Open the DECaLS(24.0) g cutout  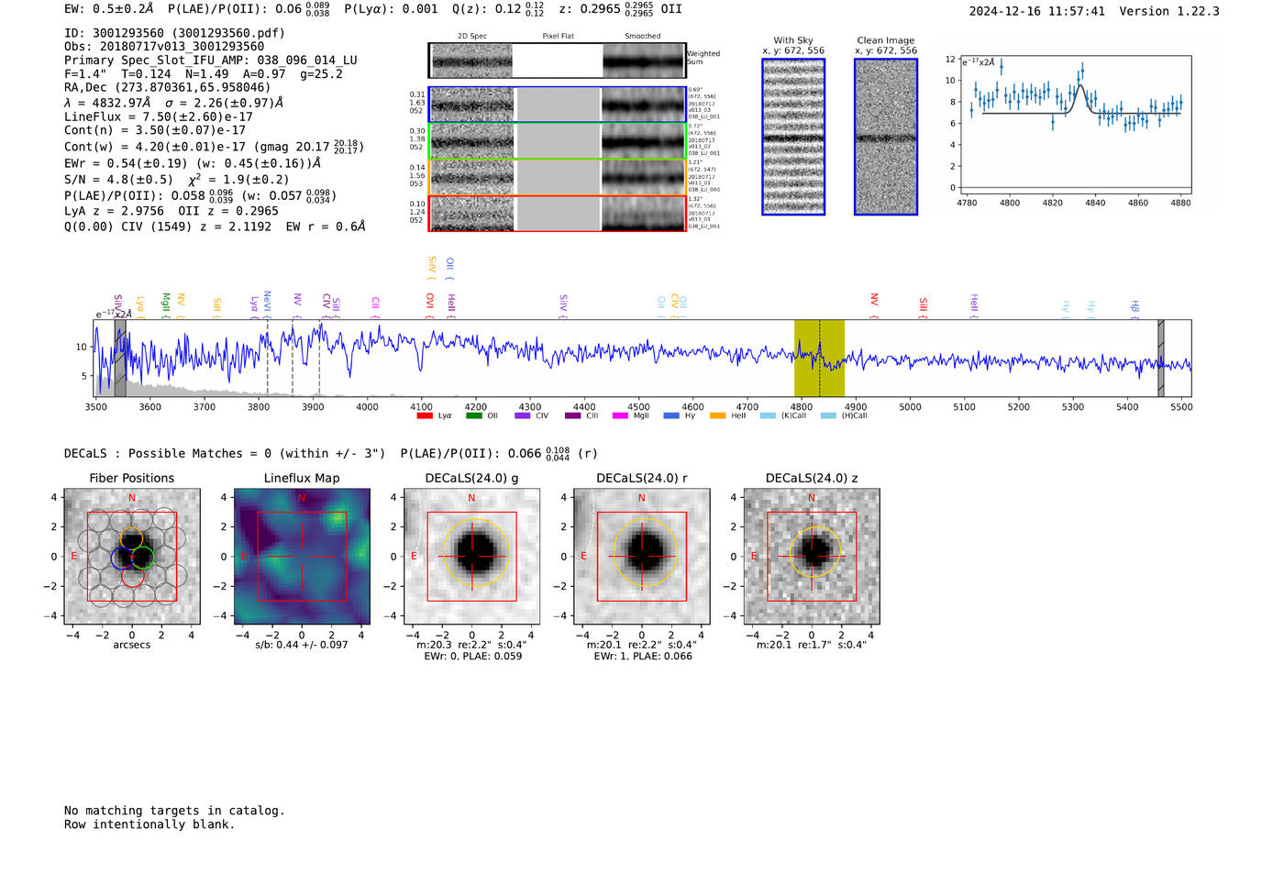[472, 557]
